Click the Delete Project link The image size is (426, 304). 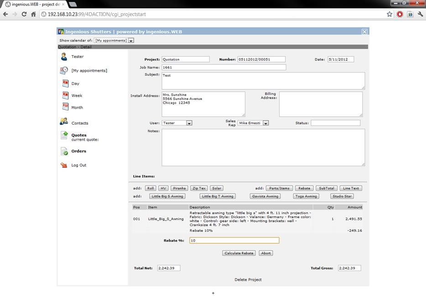point(248,279)
